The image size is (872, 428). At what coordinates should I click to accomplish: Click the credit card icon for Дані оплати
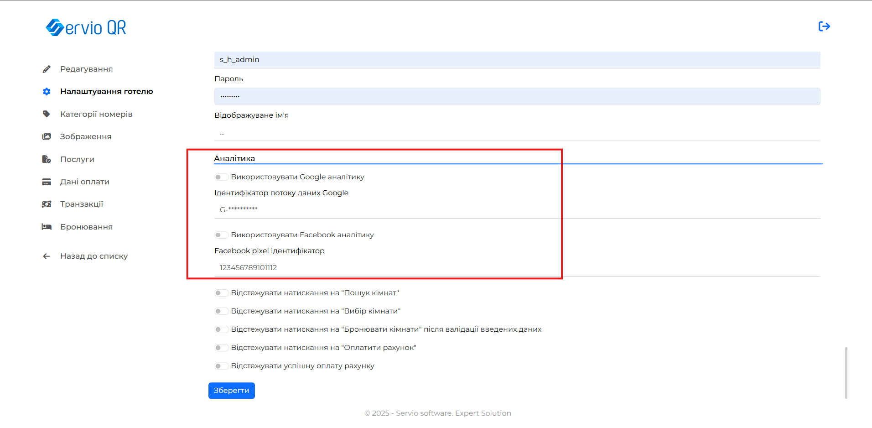(47, 182)
